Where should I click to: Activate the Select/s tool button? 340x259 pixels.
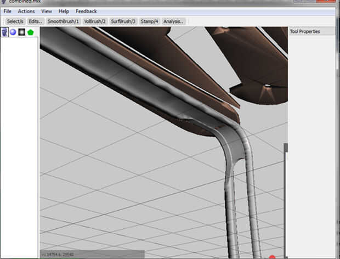pos(15,21)
